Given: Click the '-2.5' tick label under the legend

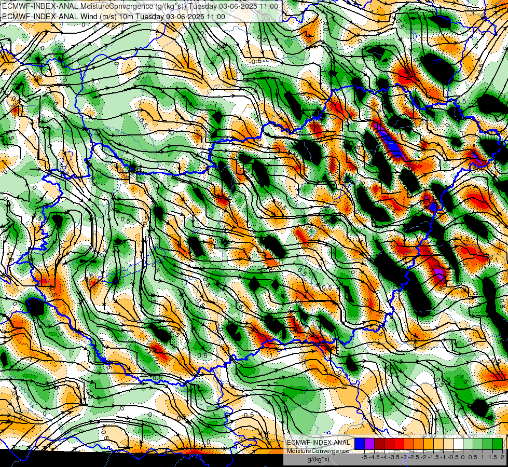Looking at the screenshot, I should tap(414, 457).
